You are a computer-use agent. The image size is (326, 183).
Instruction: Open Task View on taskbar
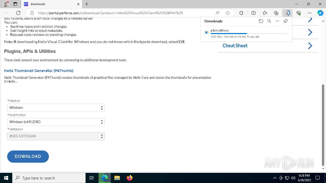[x=92, y=178]
